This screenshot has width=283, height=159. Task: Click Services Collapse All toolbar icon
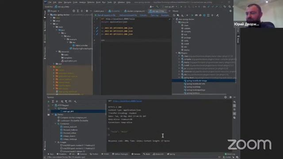[x=57, y=102]
